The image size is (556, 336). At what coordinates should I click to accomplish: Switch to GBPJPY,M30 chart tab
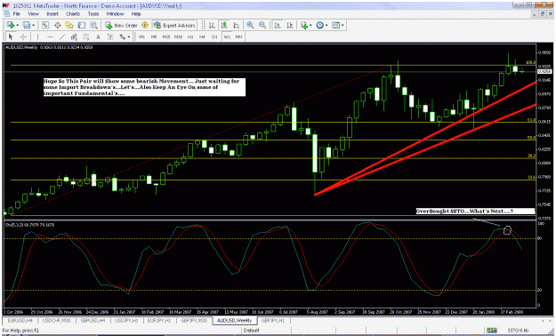pyautogui.click(x=194, y=320)
